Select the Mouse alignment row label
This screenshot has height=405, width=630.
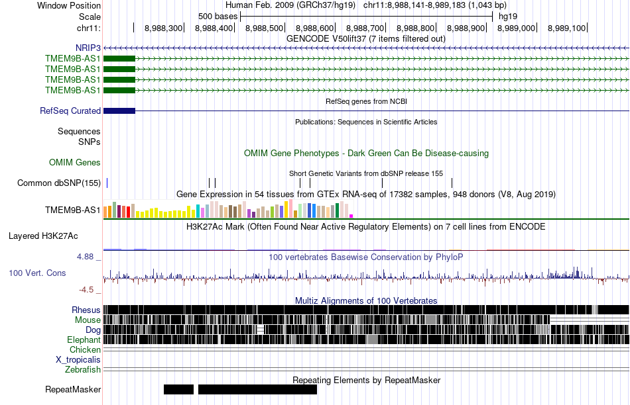point(88,320)
